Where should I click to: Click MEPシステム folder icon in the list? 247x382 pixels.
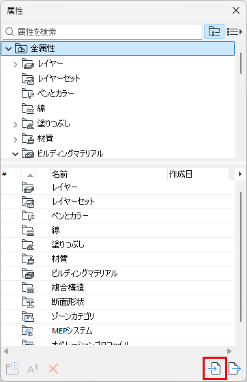(28, 331)
